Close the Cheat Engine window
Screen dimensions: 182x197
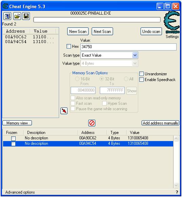point(176,6)
